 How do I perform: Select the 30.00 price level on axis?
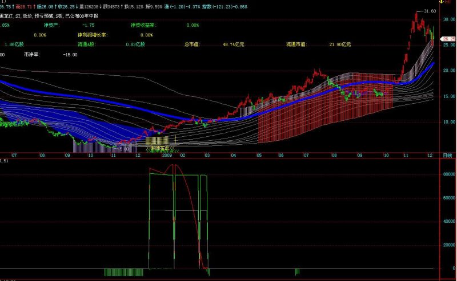pyautogui.click(x=449, y=19)
